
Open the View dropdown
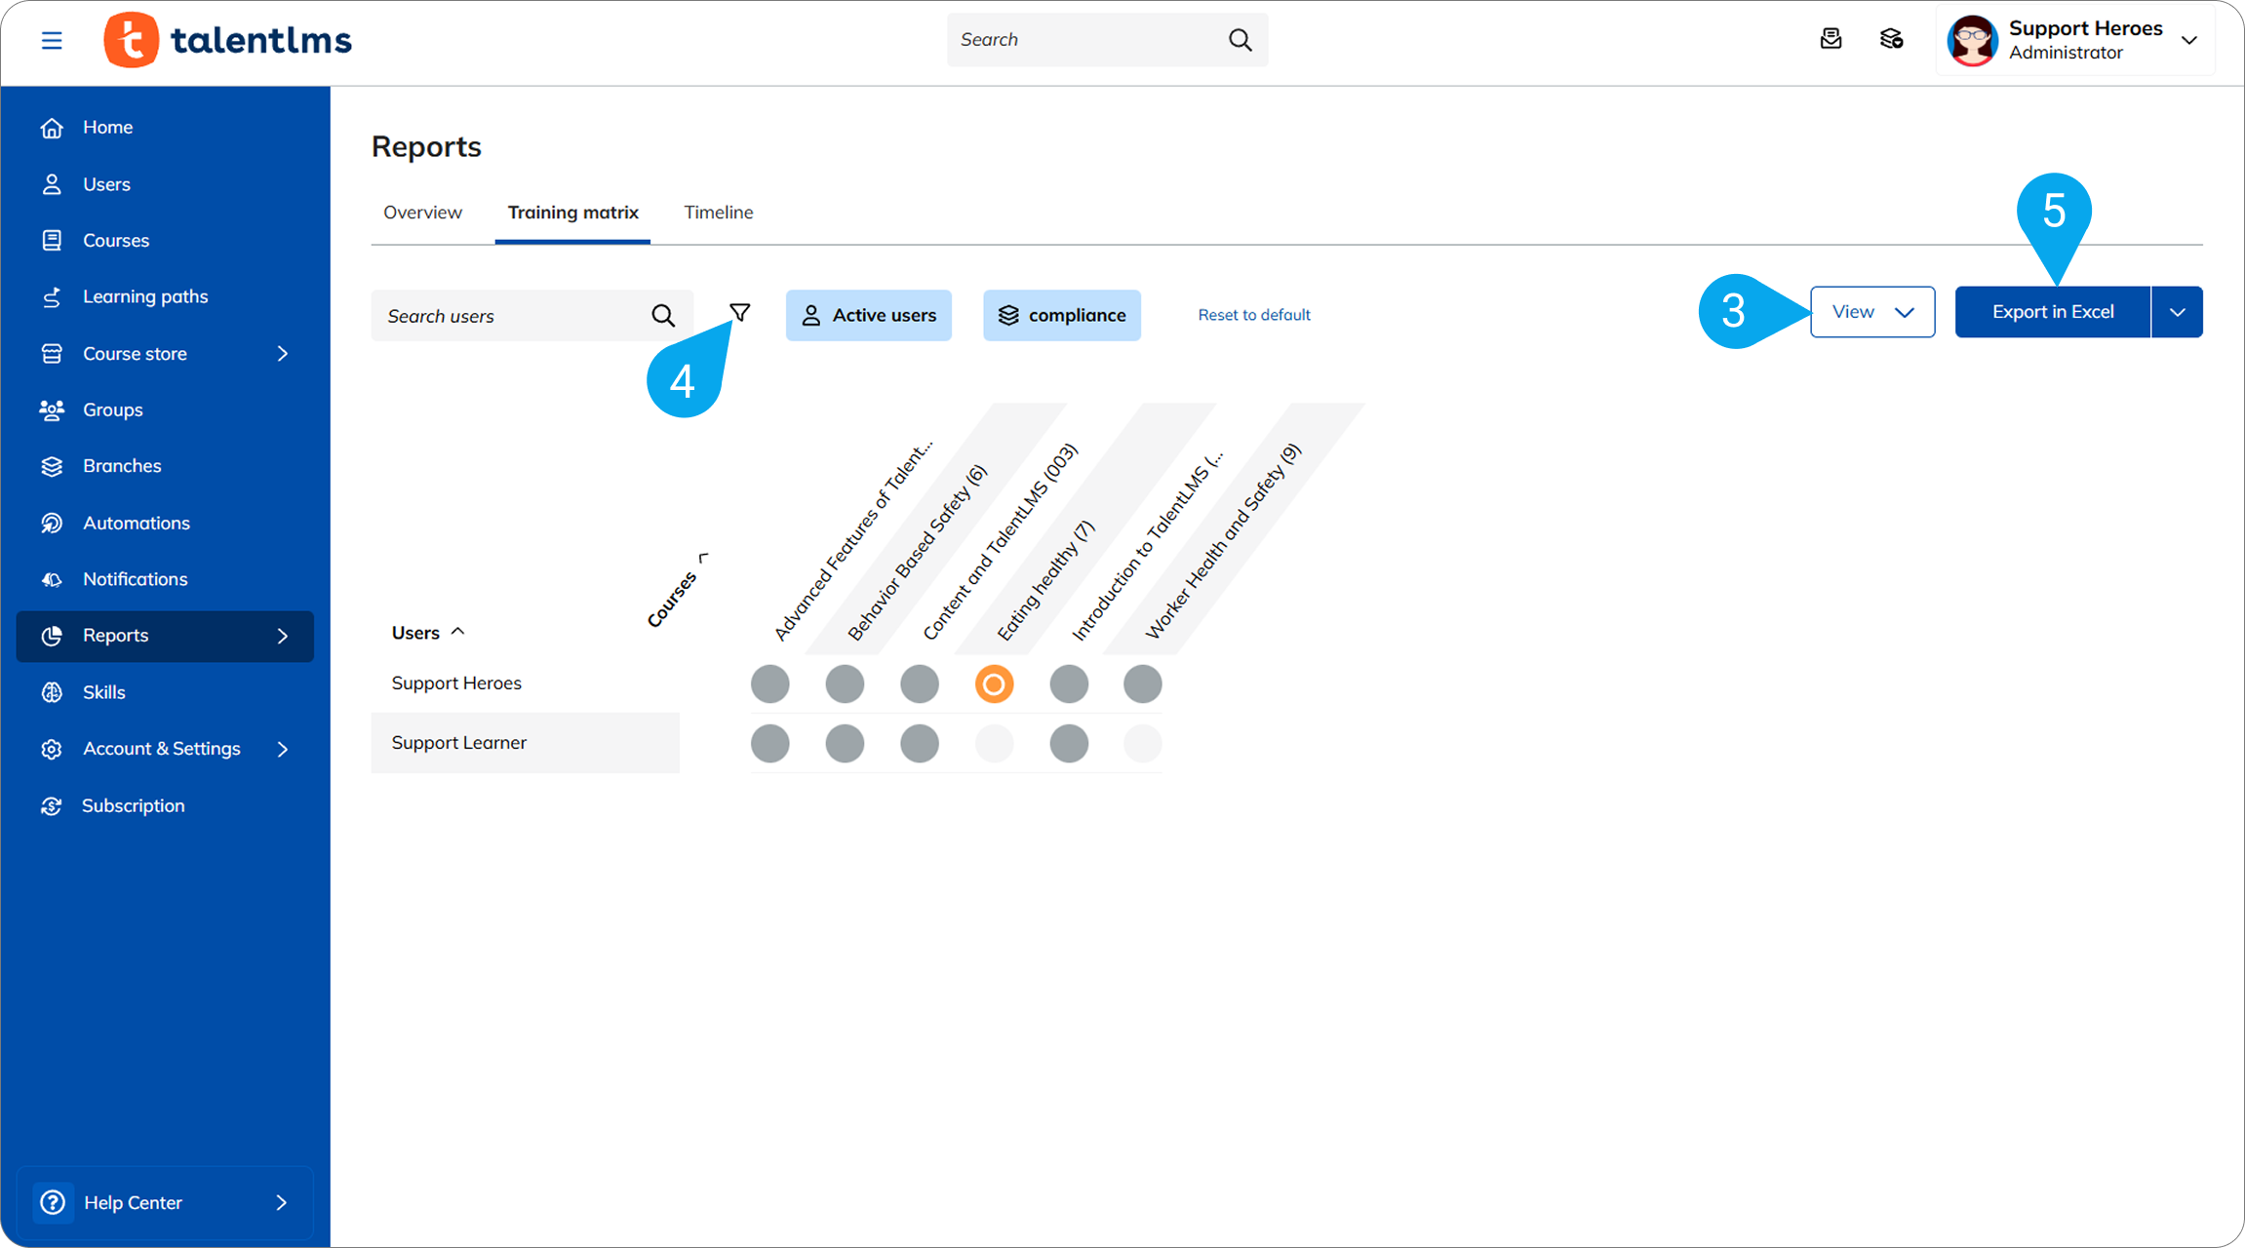(1871, 312)
